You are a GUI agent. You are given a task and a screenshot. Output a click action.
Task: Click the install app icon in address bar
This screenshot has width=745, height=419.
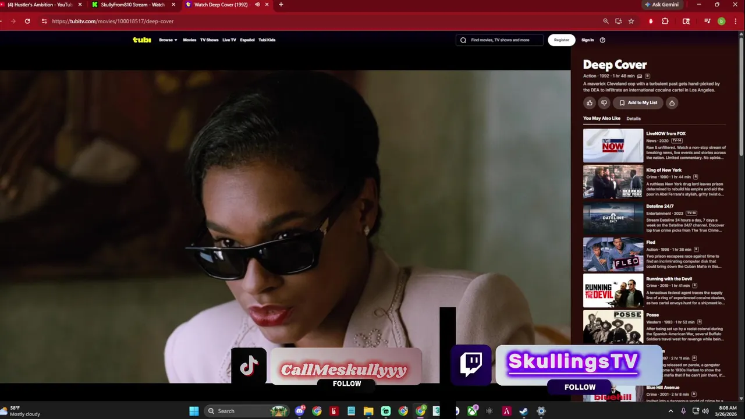(618, 21)
